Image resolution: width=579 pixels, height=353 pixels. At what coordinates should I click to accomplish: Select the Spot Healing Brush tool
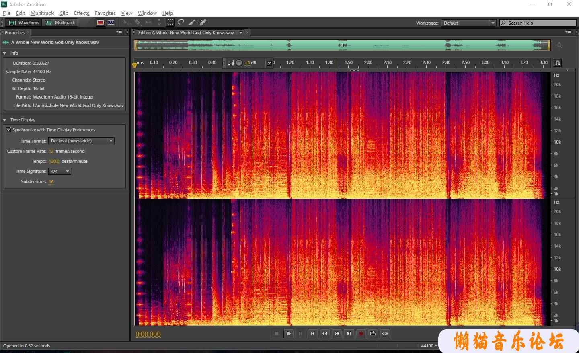click(203, 23)
